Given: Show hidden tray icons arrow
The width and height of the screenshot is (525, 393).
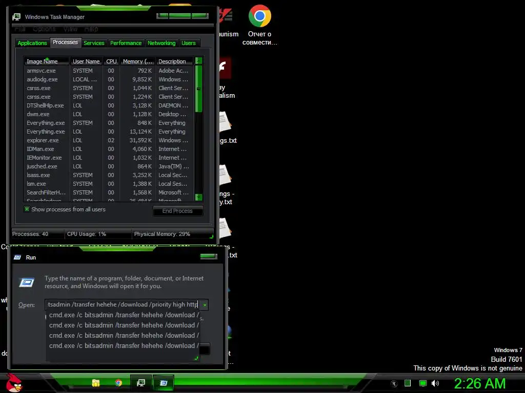Looking at the screenshot, I should pos(394,384).
